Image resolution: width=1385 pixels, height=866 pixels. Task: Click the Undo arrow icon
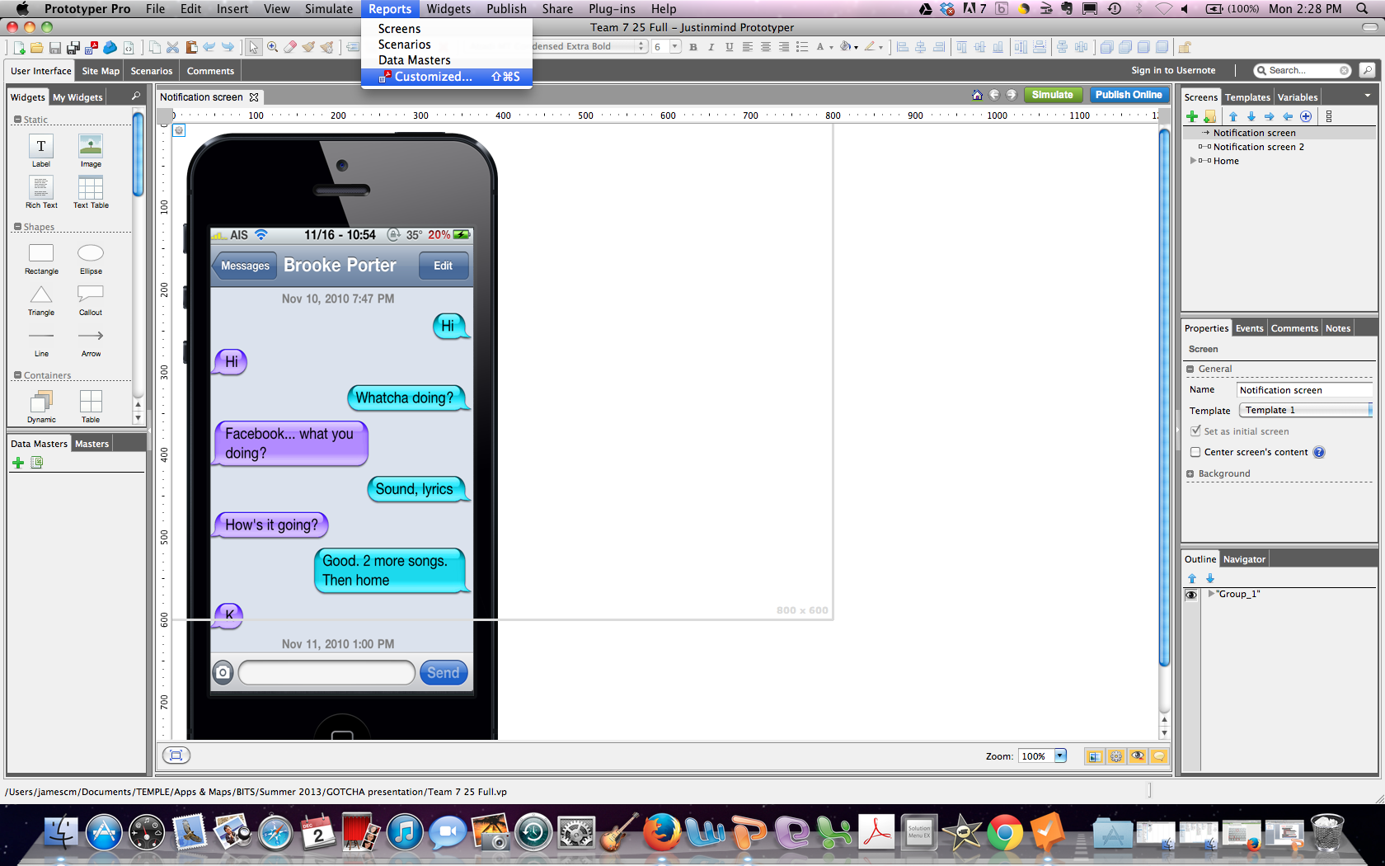(209, 47)
